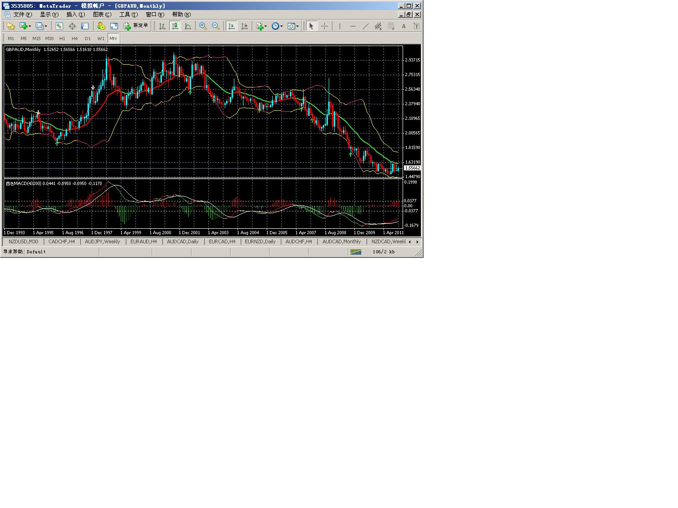Open the 显示 (View) menu
This screenshot has width=678, height=508.
click(x=49, y=15)
